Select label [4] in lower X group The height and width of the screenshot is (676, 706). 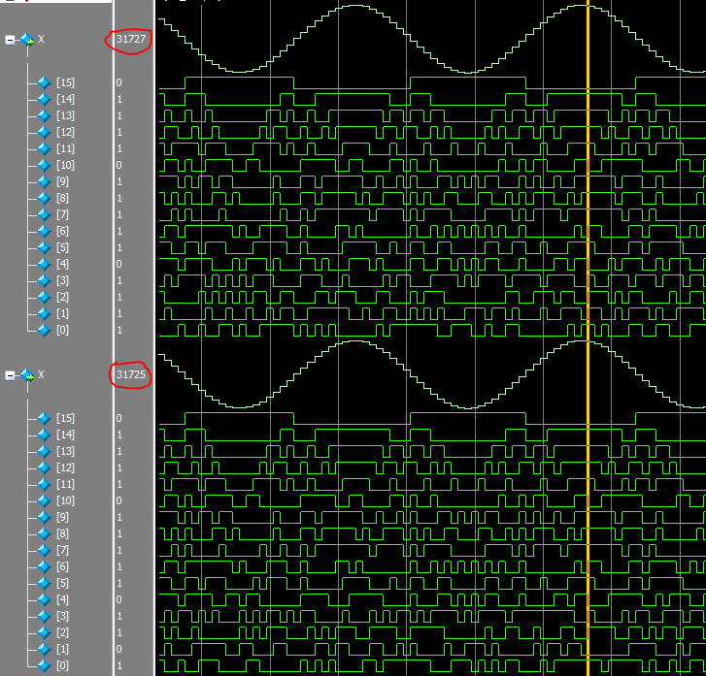click(62, 599)
